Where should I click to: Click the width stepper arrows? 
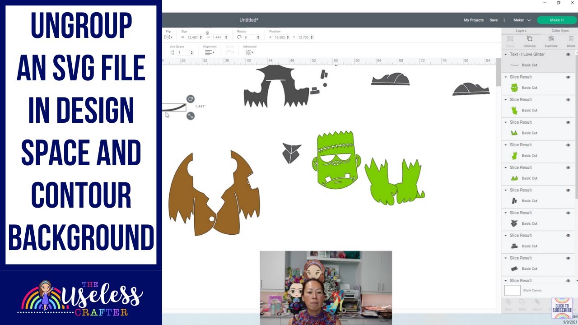point(200,37)
